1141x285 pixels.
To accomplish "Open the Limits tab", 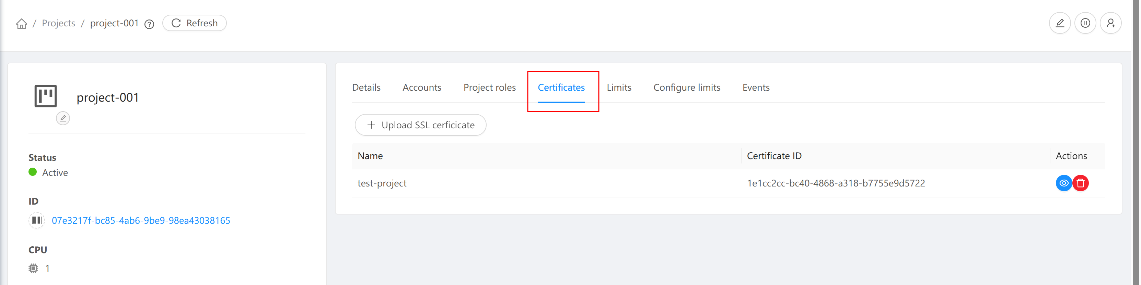I will pos(619,88).
